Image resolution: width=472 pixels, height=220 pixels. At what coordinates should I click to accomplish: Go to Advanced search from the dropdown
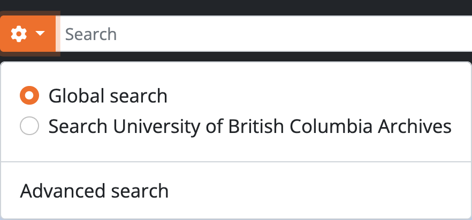coord(94,191)
